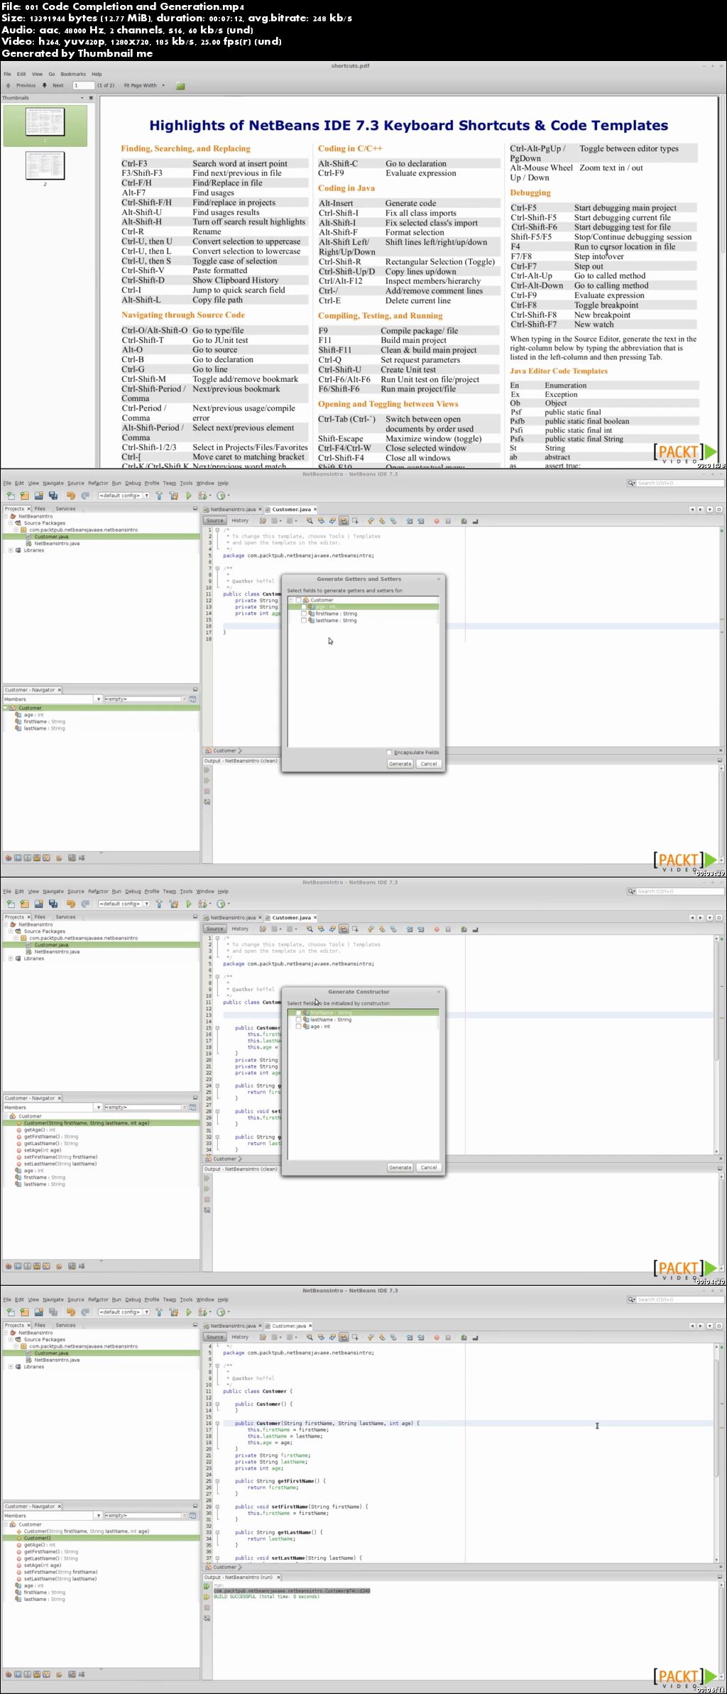Click Build Project hammer in Getters and Setters frame
This screenshot has height=1694, width=727.
pos(159,496)
